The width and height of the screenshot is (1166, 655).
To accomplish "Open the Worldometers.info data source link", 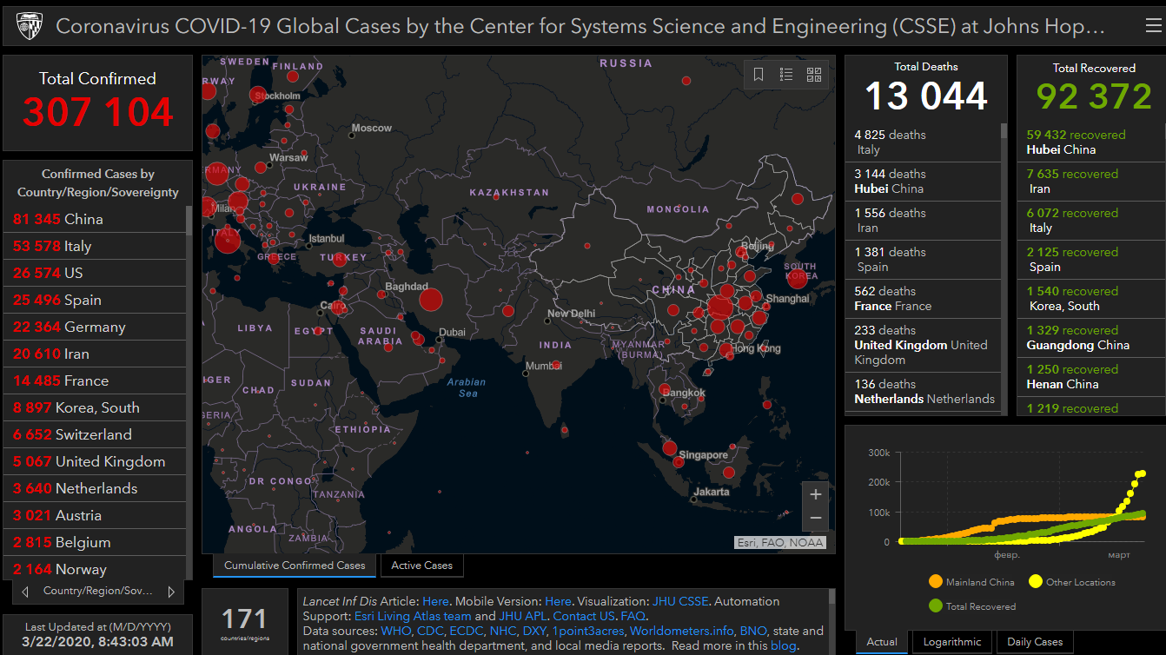I will [681, 631].
